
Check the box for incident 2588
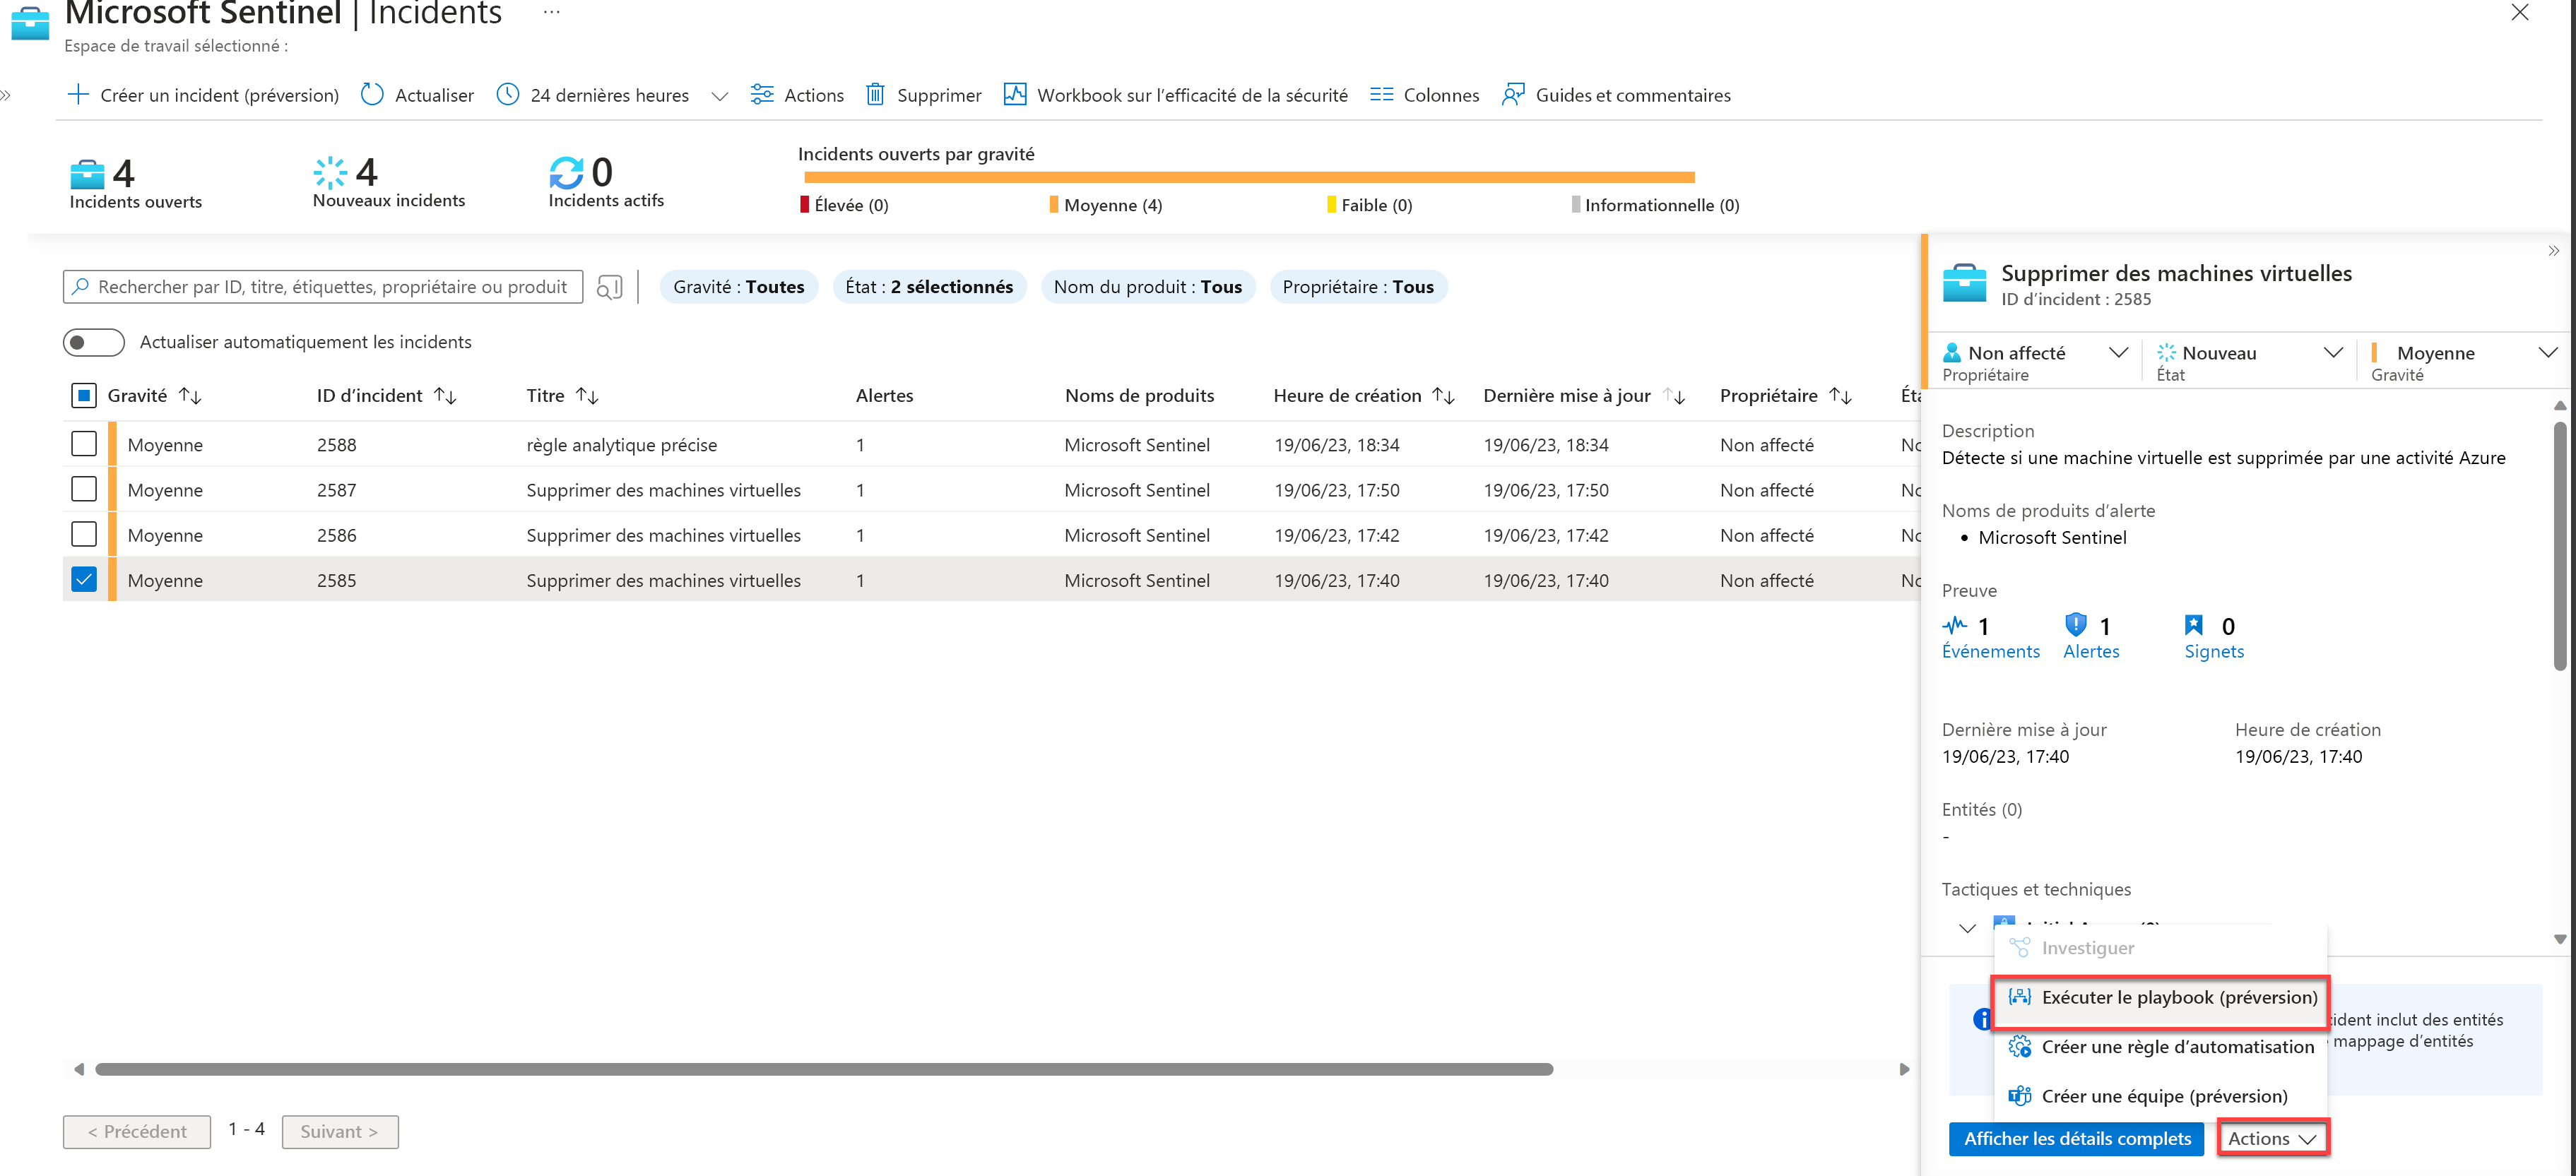[x=84, y=444]
